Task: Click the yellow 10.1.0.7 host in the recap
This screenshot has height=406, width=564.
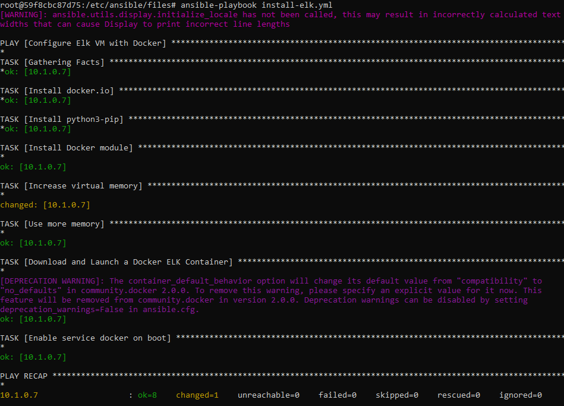Action: coord(19,395)
